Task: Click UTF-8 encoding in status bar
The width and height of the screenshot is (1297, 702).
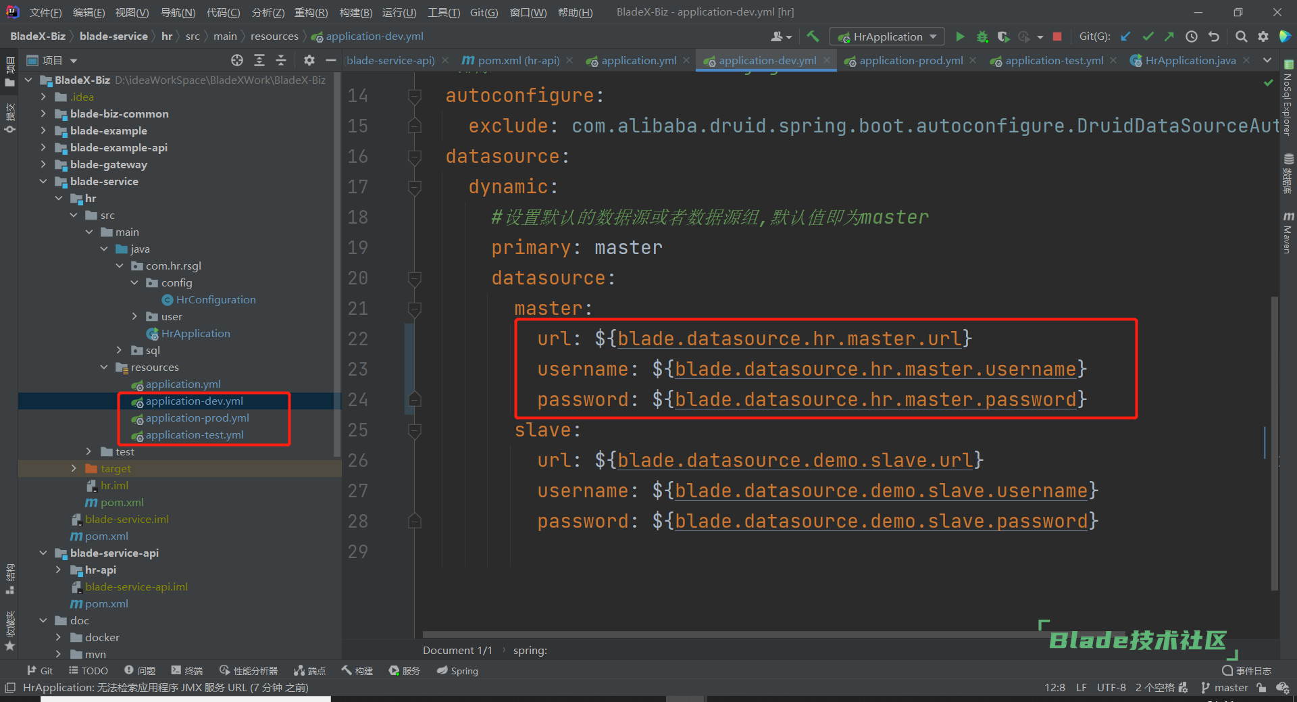Action: 1111,688
